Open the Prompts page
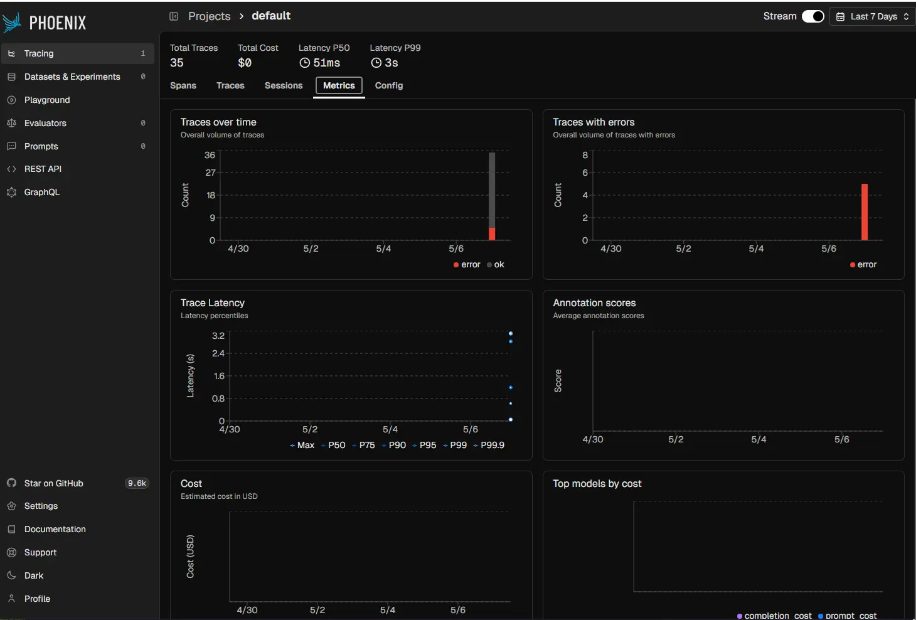Screen dimensions: 916x620 coord(77,146)
